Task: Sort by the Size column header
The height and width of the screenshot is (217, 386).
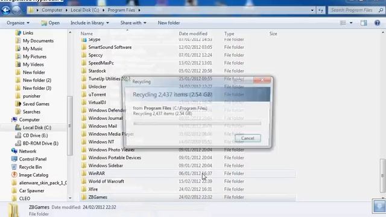Action: coord(273,34)
